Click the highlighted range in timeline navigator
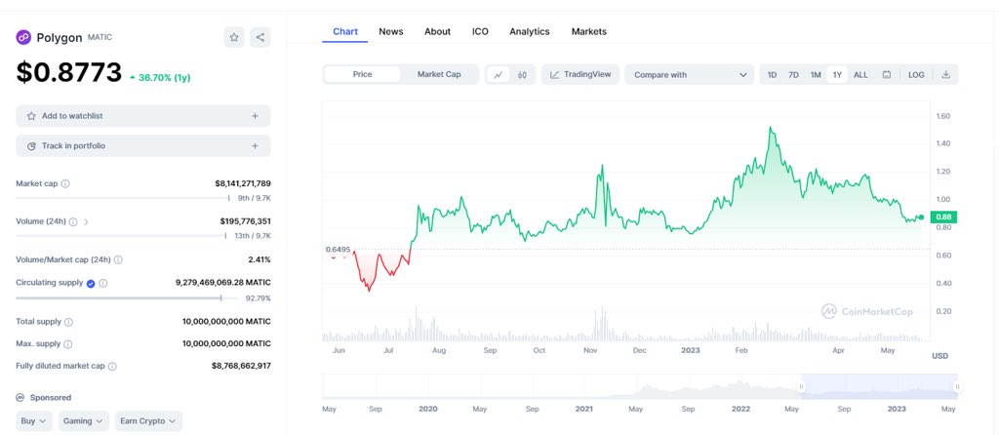999x435 pixels. click(x=879, y=386)
